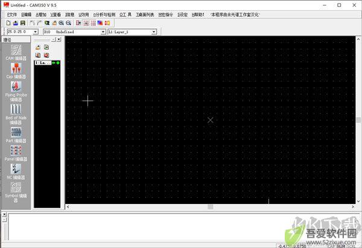The height and width of the screenshot is (248, 362).
Task: Open the Cap Editor in the shortcut bar
Action: click(16, 71)
